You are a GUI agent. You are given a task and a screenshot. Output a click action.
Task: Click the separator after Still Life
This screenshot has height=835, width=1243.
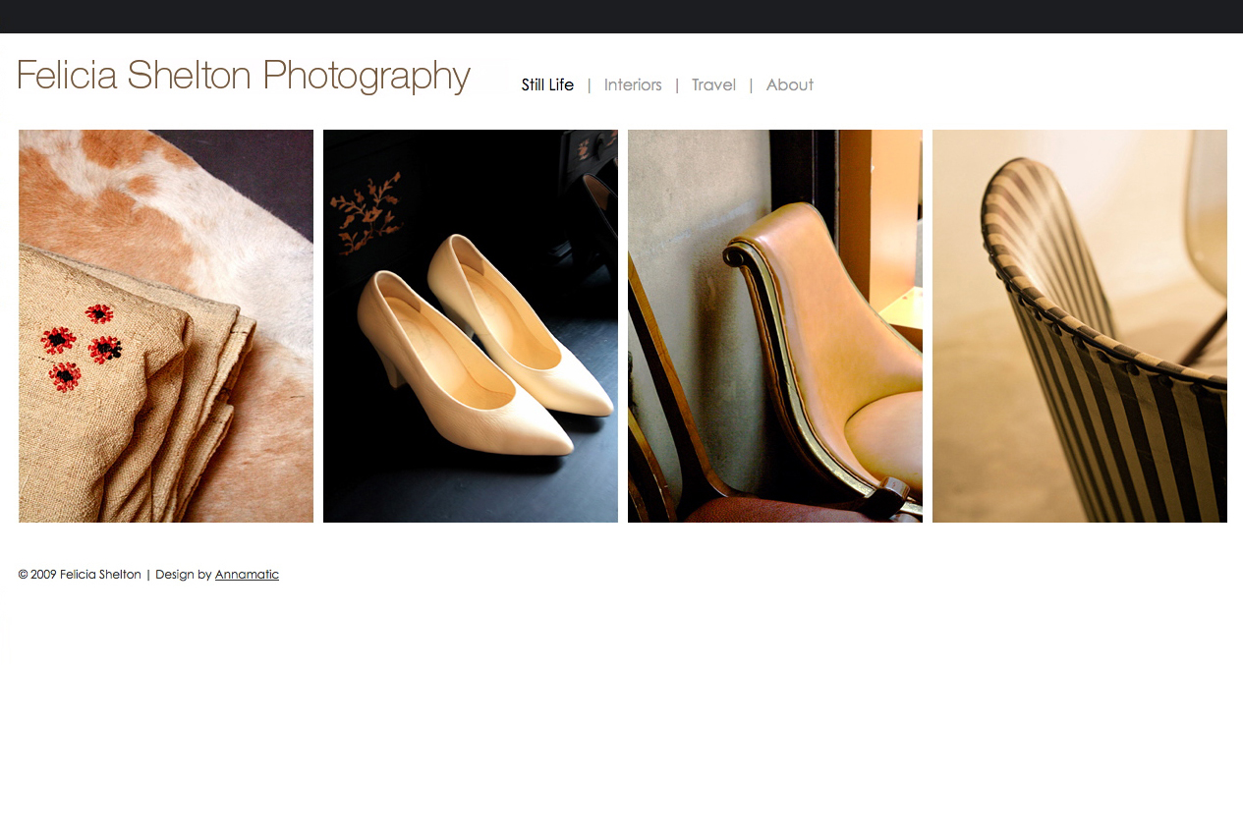tap(589, 85)
